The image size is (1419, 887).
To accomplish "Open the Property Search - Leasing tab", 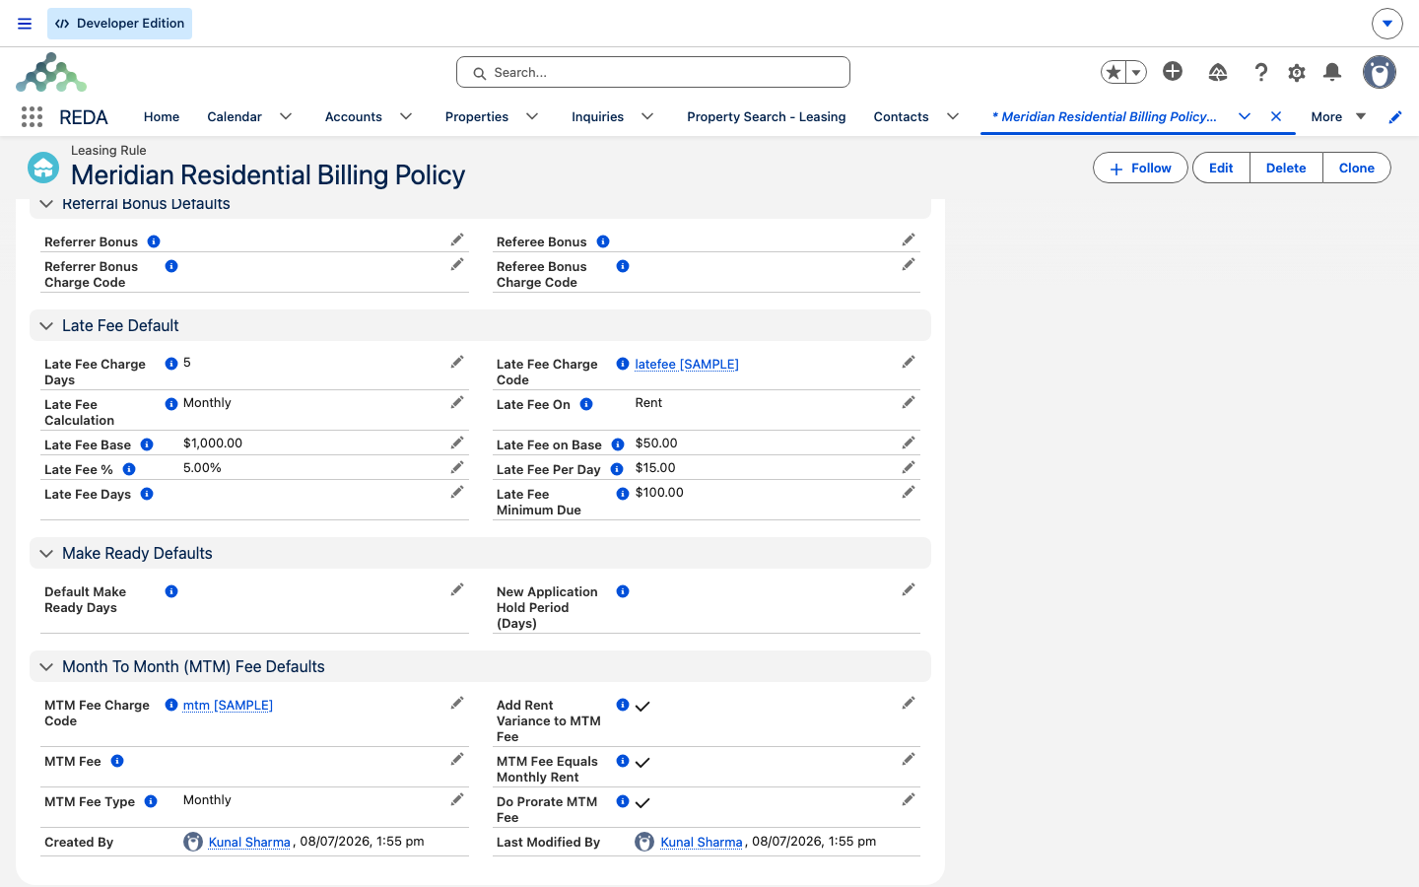I will pyautogui.click(x=767, y=116).
